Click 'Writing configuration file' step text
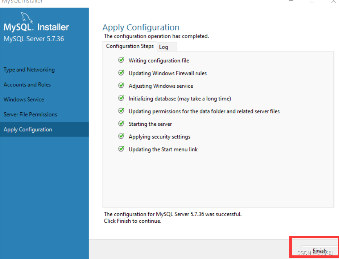Image resolution: width=339 pixels, height=259 pixels. pyautogui.click(x=159, y=61)
